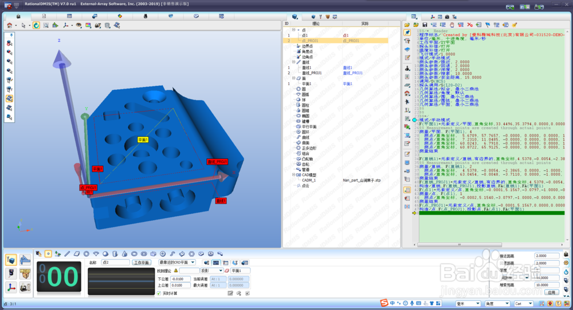Viewport: 573px width, 310px height.
Task: Click the 上公差 input field 0.0100
Action: [180, 285]
